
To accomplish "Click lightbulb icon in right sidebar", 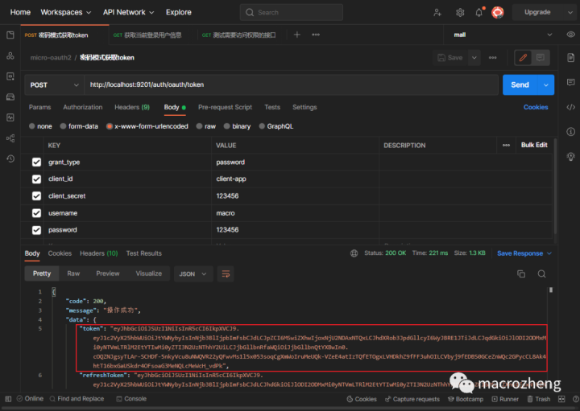I will click(571, 157).
